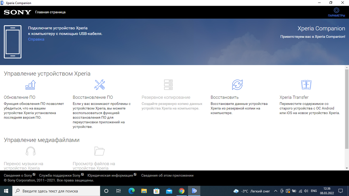Launch Google Chrome from taskbar
The width and height of the screenshot is (349, 196).
(181, 191)
